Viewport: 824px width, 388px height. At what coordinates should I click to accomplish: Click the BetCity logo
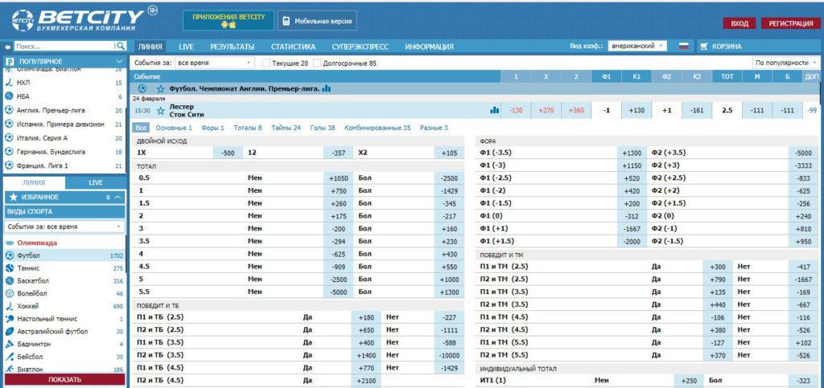coord(78,19)
